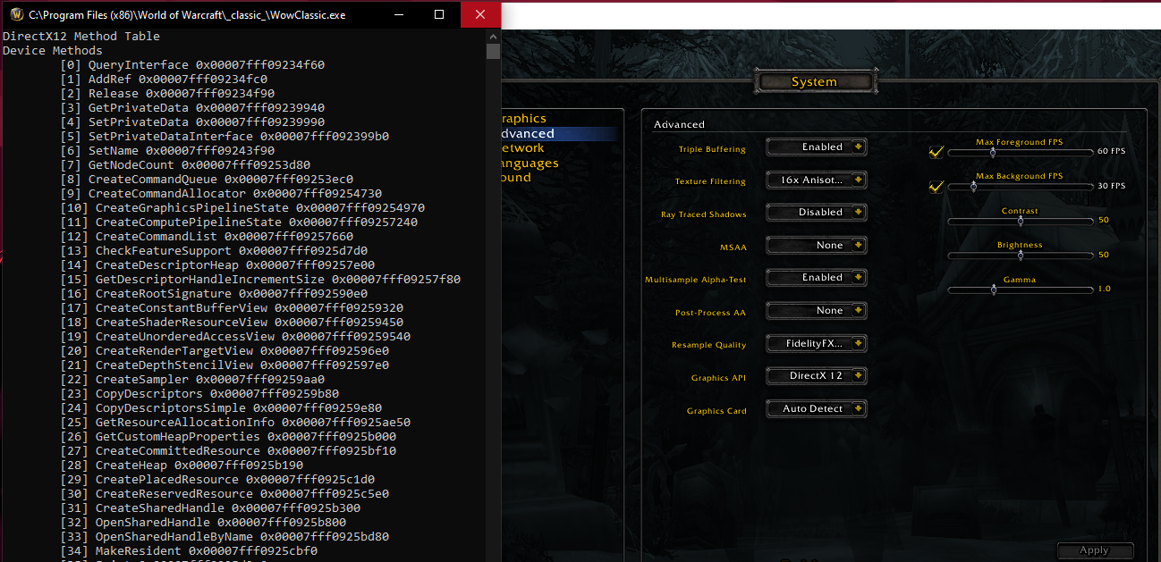Open the Resample Quality dropdown
The height and width of the screenshot is (562, 1161).
point(815,343)
